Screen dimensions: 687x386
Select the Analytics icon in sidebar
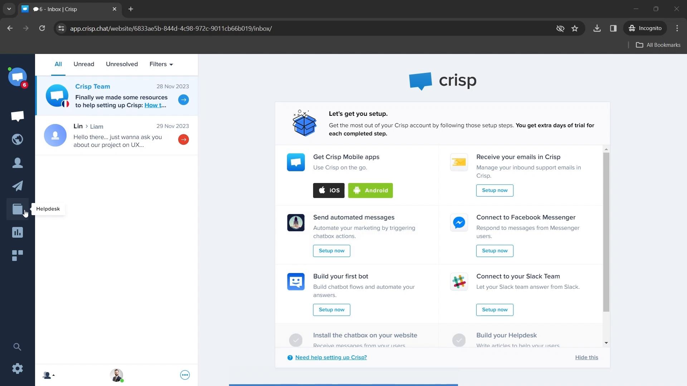18,231
